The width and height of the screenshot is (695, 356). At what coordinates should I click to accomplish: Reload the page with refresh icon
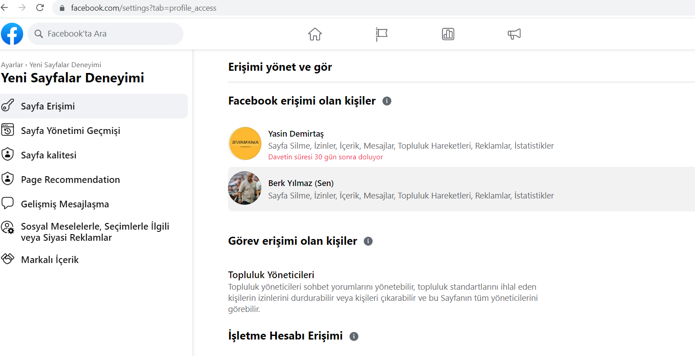pos(40,8)
